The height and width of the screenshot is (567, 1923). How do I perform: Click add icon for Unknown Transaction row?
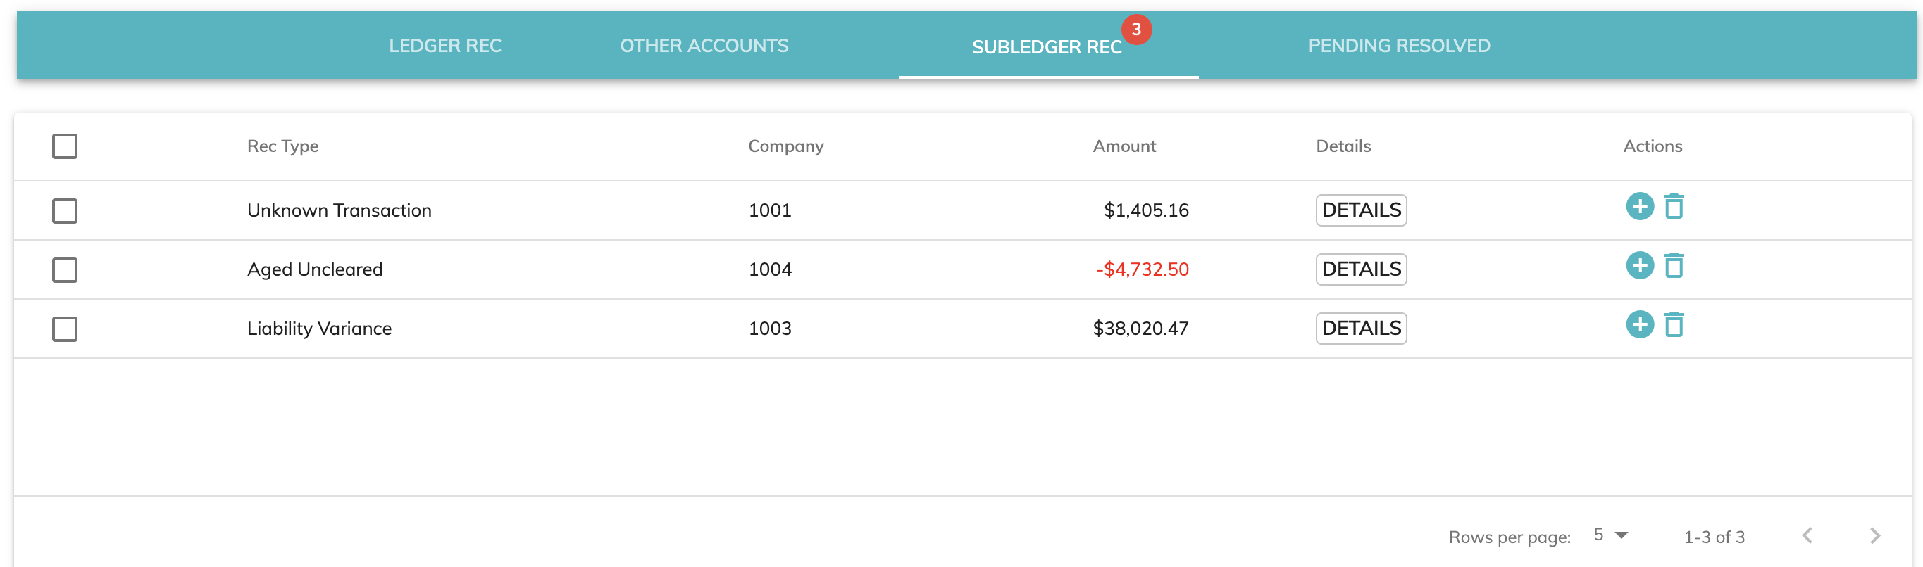pos(1639,206)
